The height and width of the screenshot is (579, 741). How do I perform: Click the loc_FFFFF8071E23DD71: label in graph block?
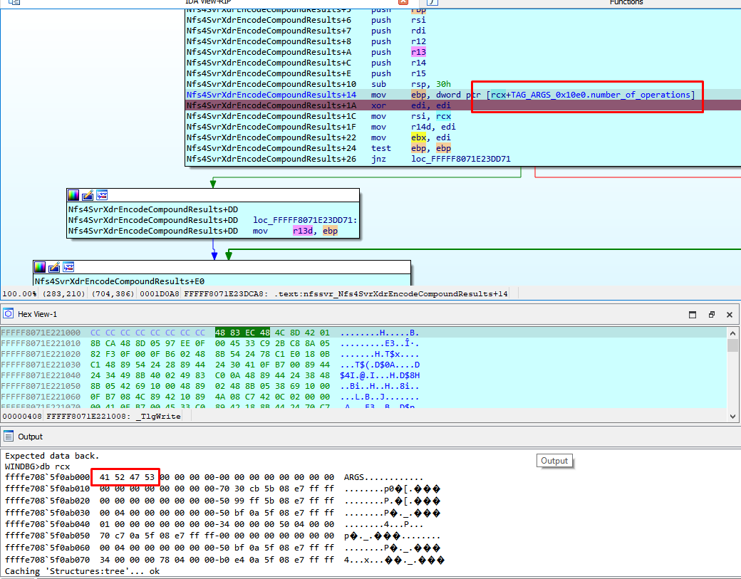click(305, 220)
